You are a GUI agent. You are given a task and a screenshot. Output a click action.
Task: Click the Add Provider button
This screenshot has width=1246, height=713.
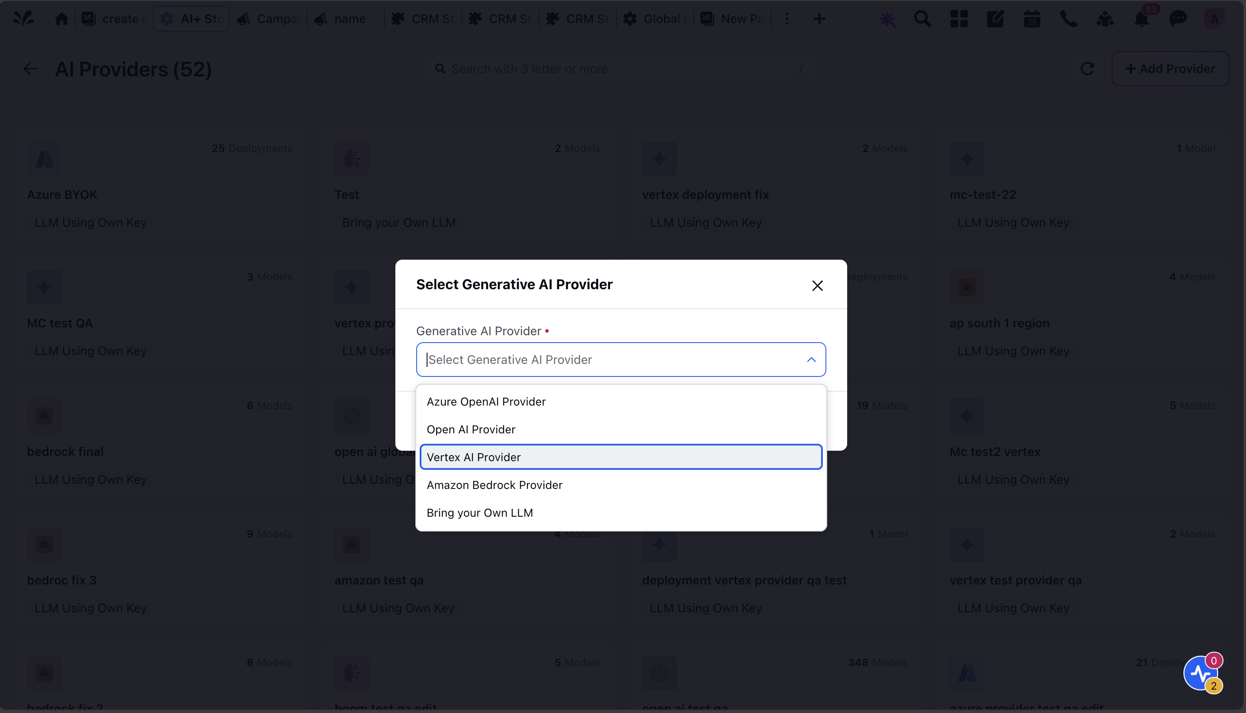pos(1170,69)
